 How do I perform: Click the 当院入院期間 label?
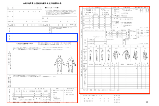click(10, 25)
